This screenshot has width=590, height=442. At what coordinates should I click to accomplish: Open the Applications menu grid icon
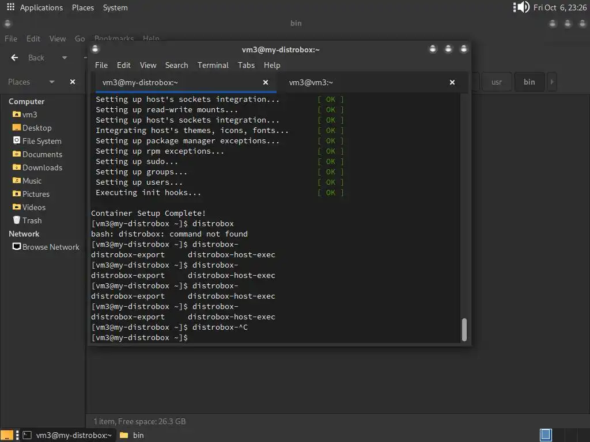tap(10, 7)
